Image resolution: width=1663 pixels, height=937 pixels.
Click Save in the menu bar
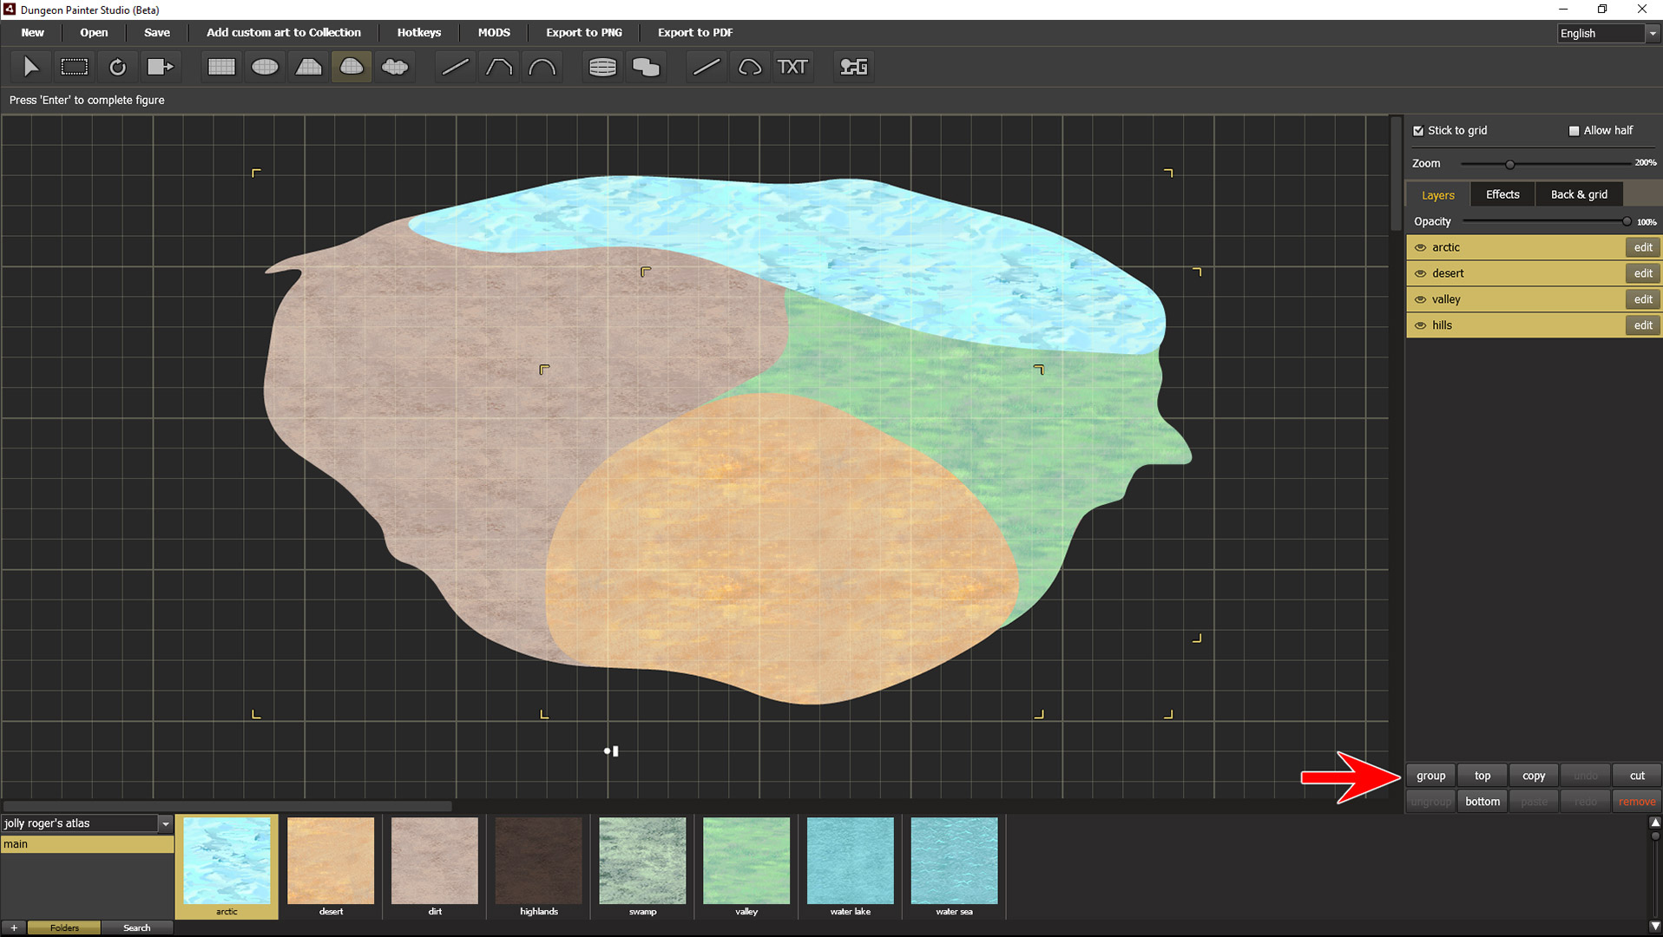coord(157,33)
